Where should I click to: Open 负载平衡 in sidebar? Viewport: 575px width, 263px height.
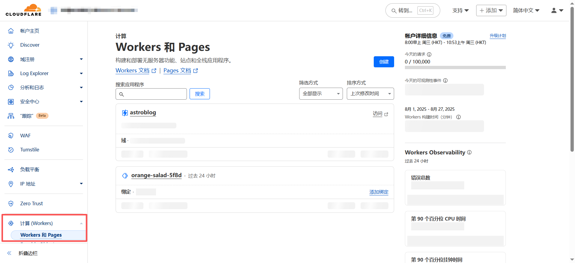click(x=30, y=170)
